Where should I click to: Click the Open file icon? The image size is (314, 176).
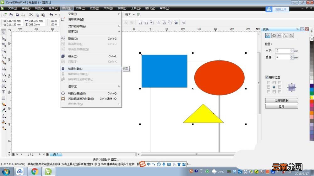pyautogui.click(x=11, y=15)
